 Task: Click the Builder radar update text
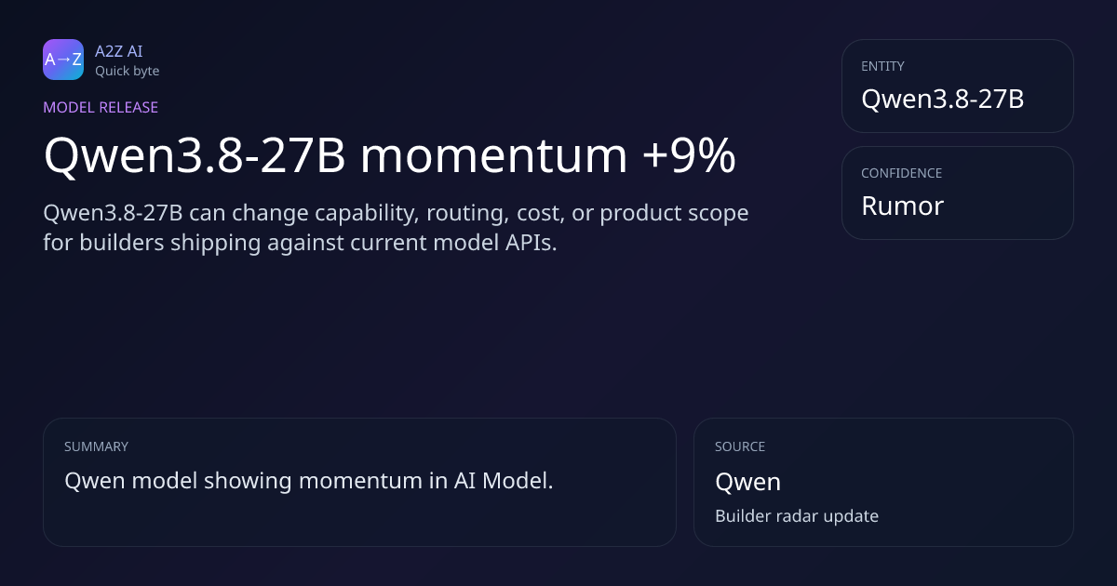tap(797, 515)
